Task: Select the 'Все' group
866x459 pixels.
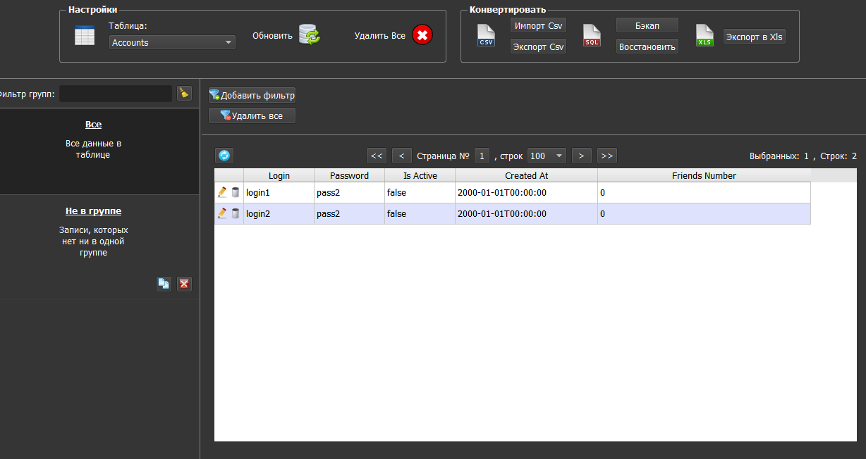Action: 93,125
